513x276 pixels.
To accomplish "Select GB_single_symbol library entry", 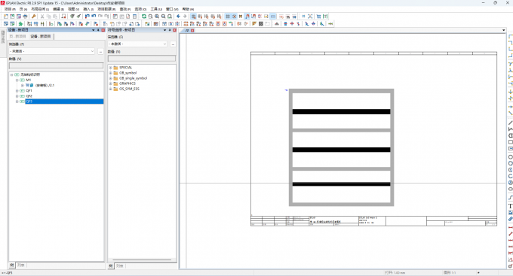I will tap(134, 78).
